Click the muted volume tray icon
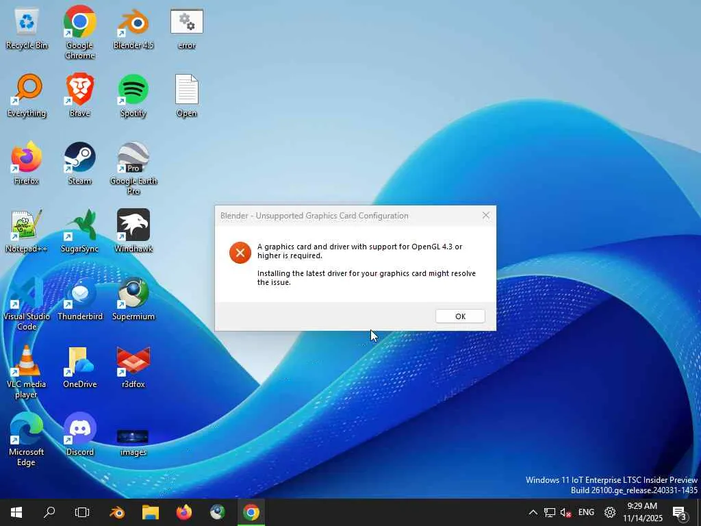Image resolution: width=701 pixels, height=526 pixels. coord(566,512)
